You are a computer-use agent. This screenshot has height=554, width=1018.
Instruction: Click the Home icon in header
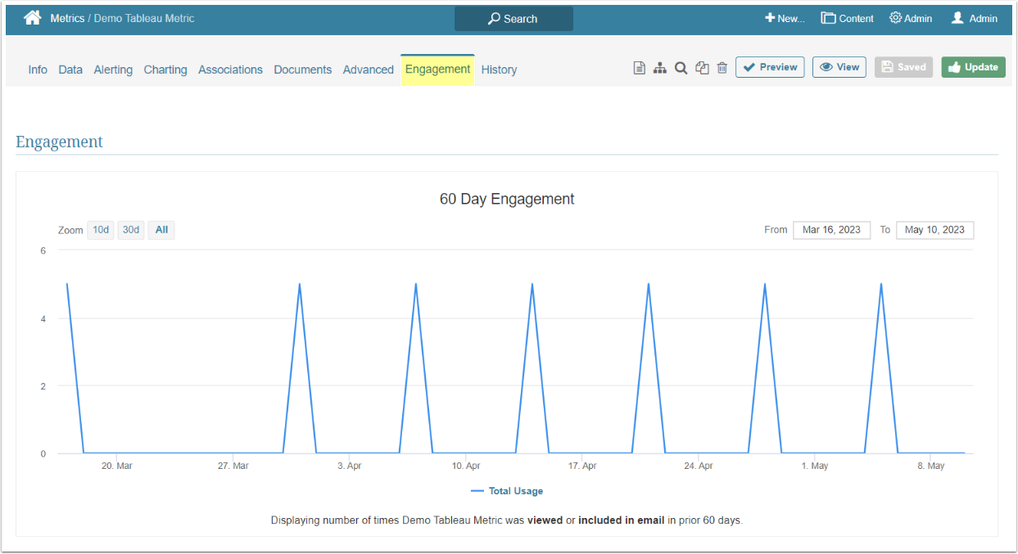[32, 18]
